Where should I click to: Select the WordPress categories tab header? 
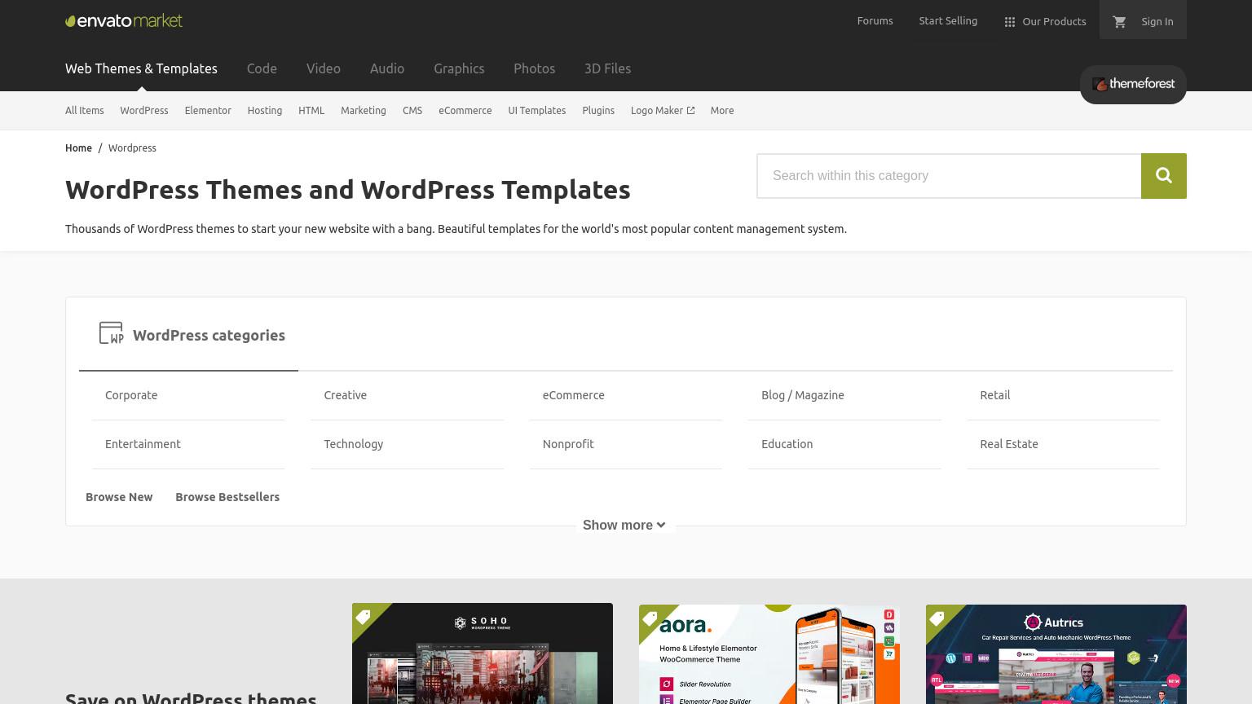click(189, 335)
